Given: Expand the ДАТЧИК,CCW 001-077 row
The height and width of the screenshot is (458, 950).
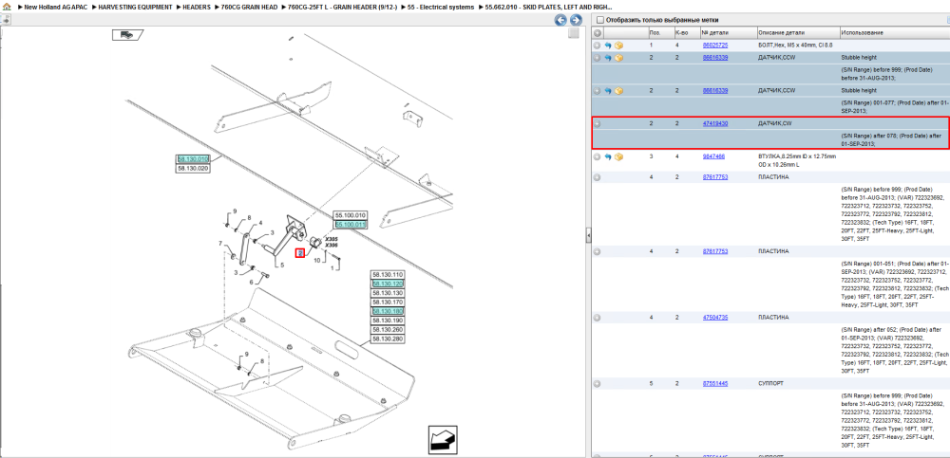Looking at the screenshot, I should click(x=598, y=91).
